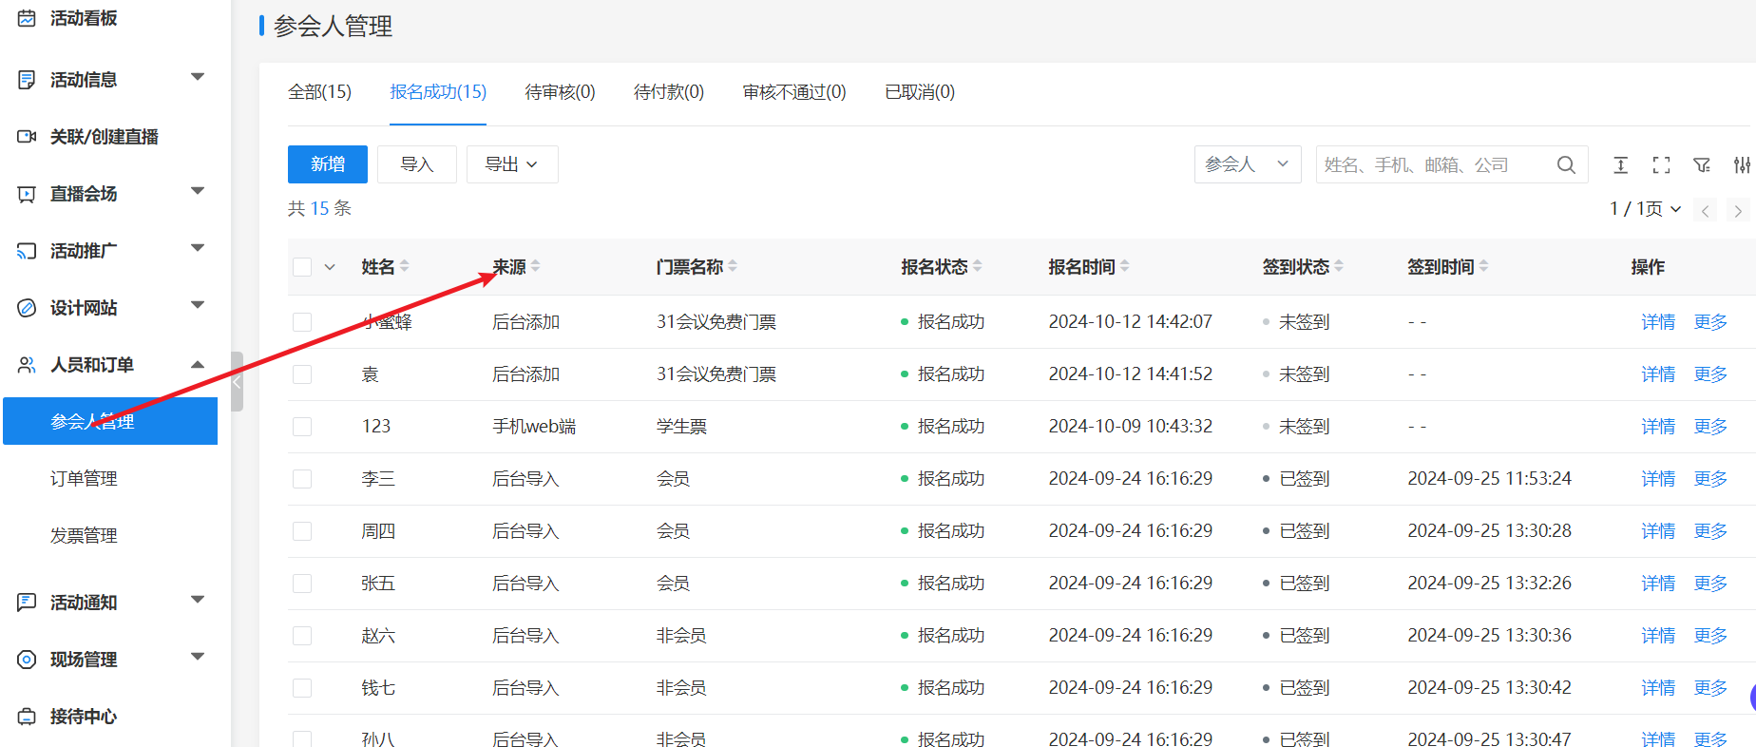Open column settings sliders icon

point(1742,165)
